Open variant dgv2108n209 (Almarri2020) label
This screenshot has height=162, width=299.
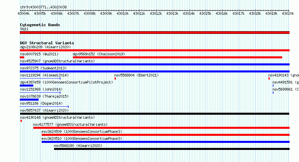45,47
